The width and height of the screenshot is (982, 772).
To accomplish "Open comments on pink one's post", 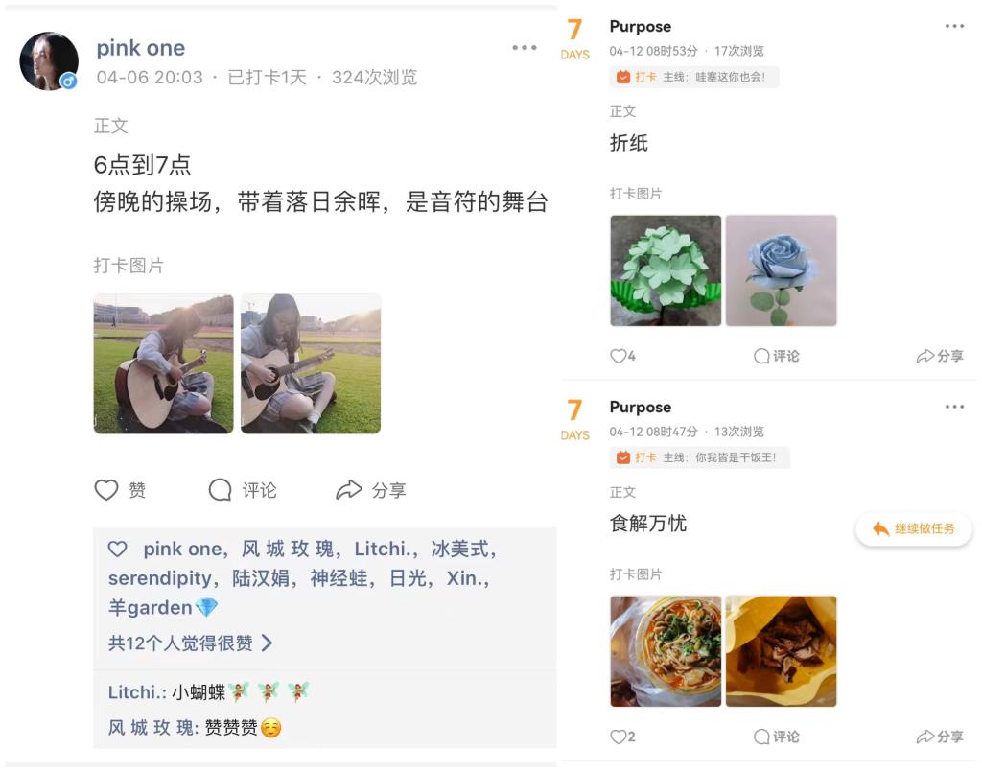I will 243,490.
